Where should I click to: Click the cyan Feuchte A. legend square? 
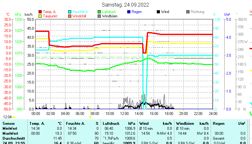70,12
